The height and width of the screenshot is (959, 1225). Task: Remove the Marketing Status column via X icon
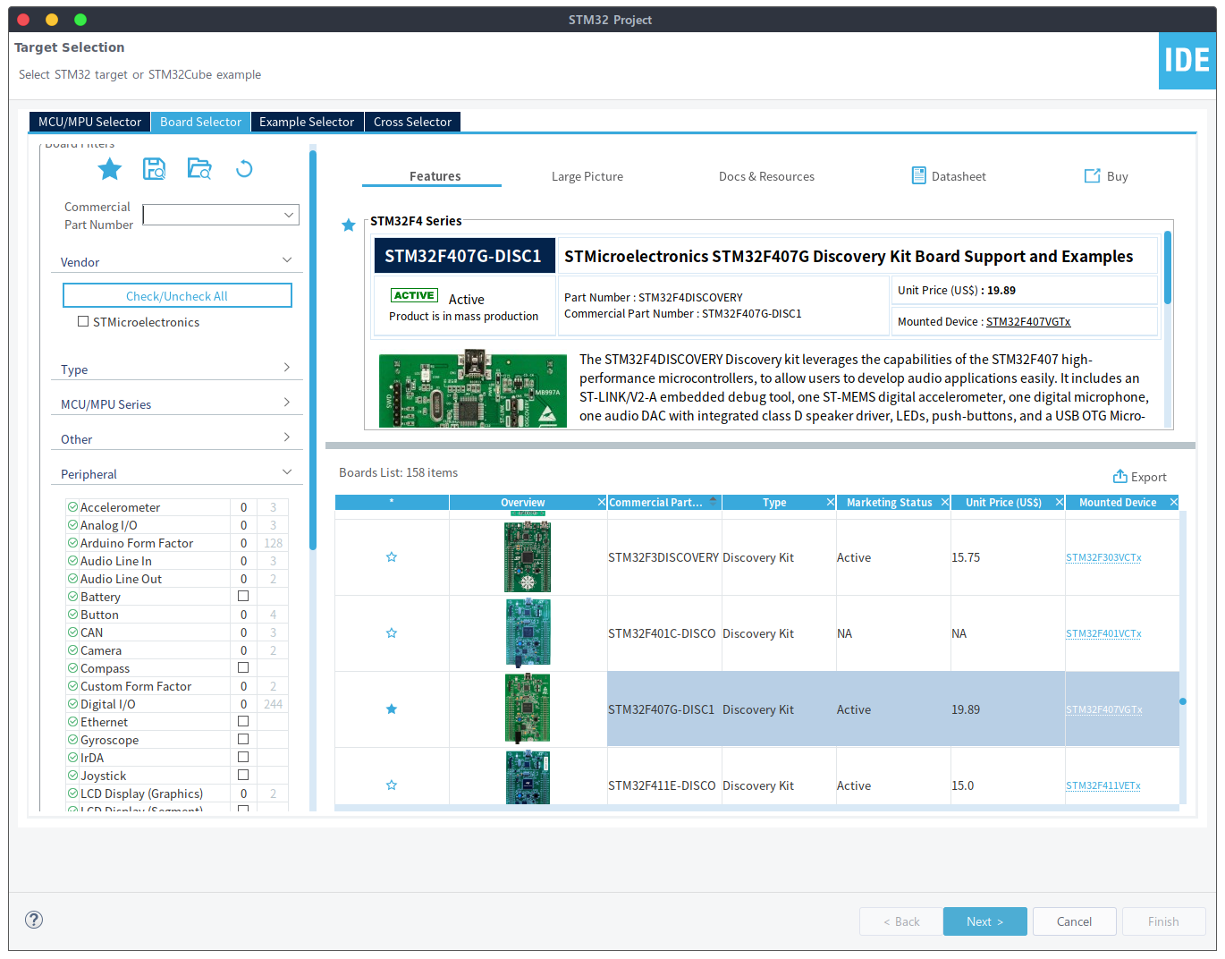(945, 503)
